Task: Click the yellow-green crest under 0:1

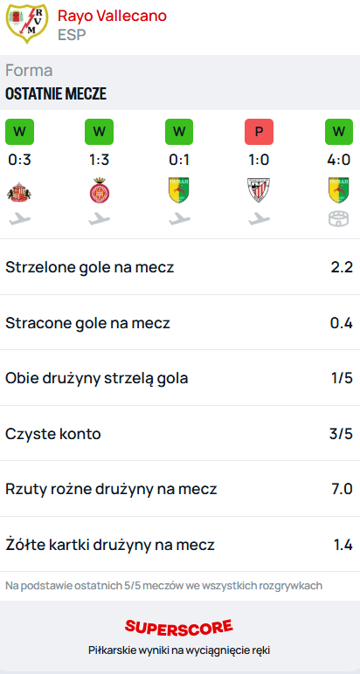Action: pyautogui.click(x=179, y=190)
